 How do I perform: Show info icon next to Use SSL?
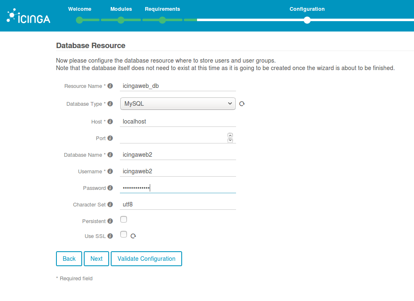110,236
